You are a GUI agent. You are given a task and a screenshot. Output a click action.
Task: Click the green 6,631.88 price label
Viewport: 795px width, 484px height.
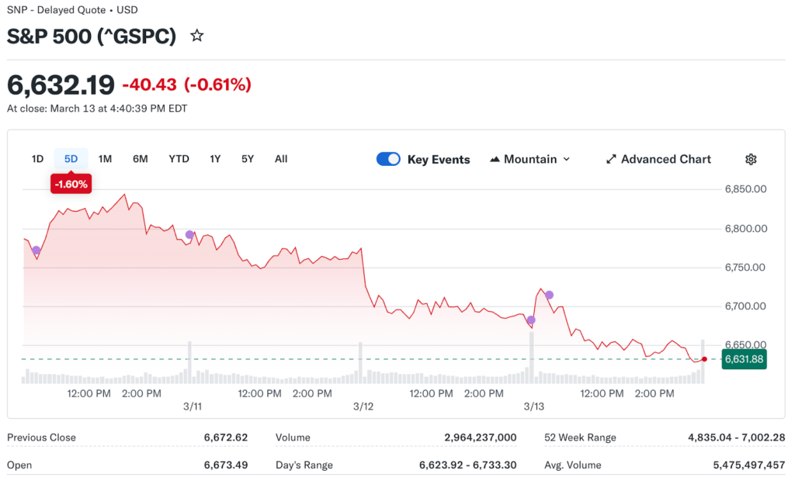click(744, 359)
